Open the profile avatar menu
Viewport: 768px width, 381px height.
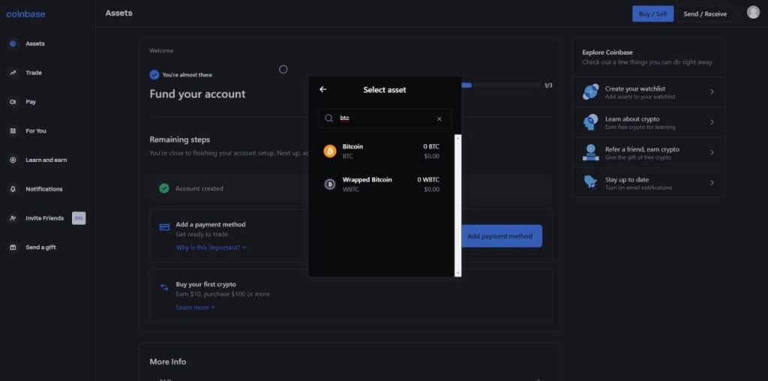[x=753, y=12]
